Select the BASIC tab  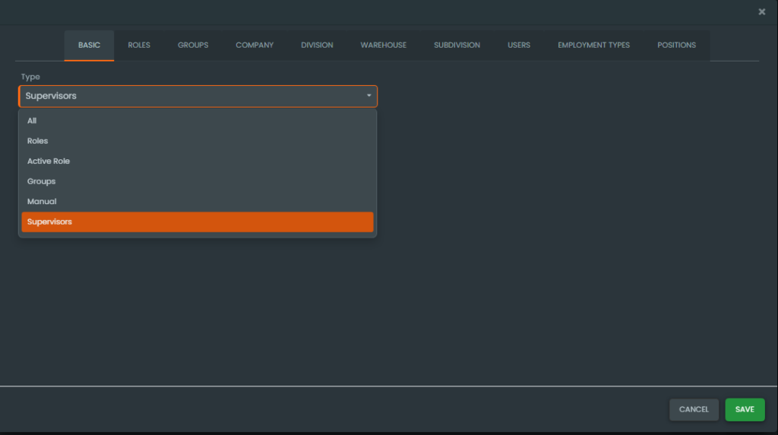click(89, 46)
